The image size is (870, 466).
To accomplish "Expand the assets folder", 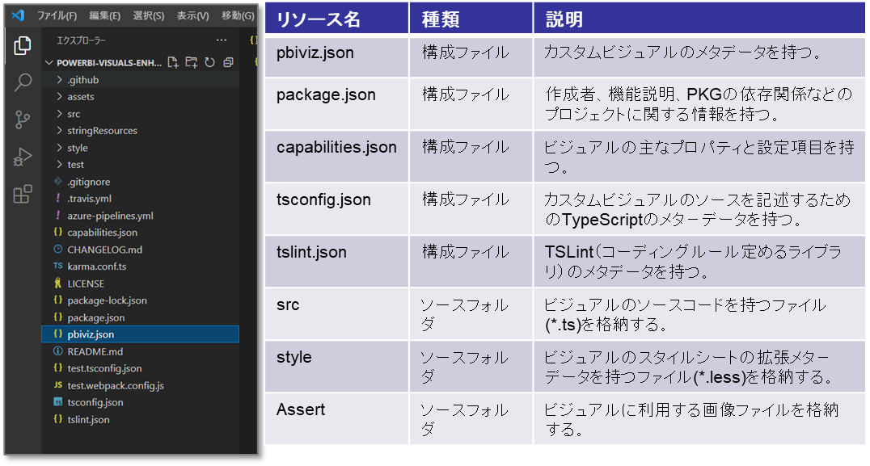I will 141,96.
